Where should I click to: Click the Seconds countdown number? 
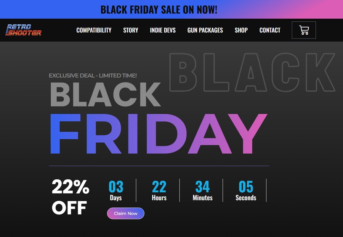click(246, 187)
